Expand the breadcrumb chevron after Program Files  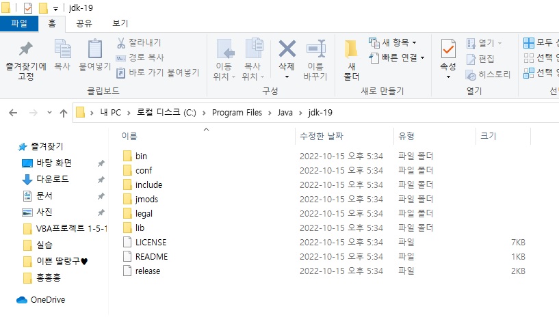[270, 113]
